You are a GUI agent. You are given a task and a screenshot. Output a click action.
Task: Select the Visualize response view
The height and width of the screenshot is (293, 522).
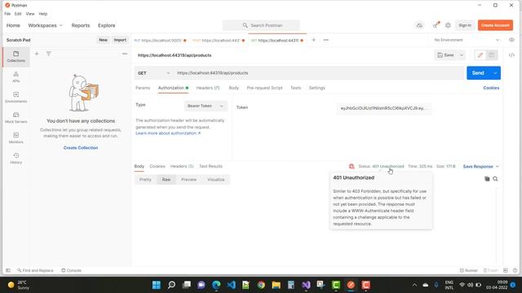point(216,179)
